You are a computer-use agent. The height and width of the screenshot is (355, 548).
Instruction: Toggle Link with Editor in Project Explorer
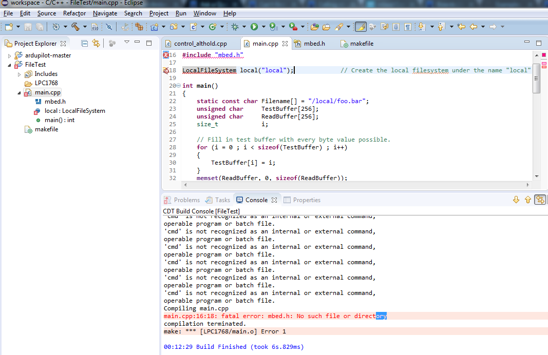pos(96,44)
